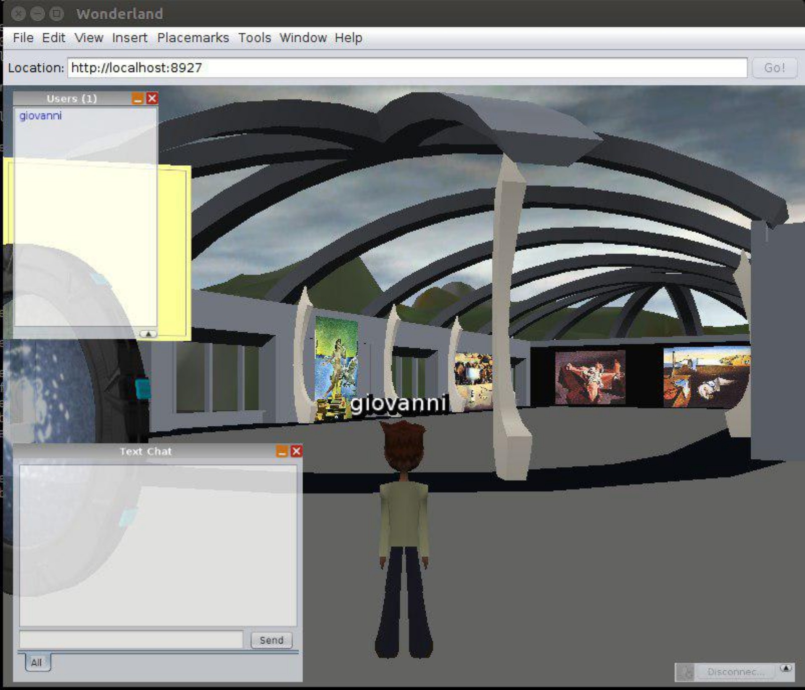
Task: Close the Text Chat panel
Action: [x=296, y=451]
